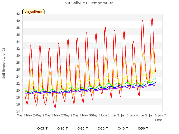Click the C-20_T legend entry
Image resolution: width=179 pixels, height=134 pixels.
(x=80, y=129)
